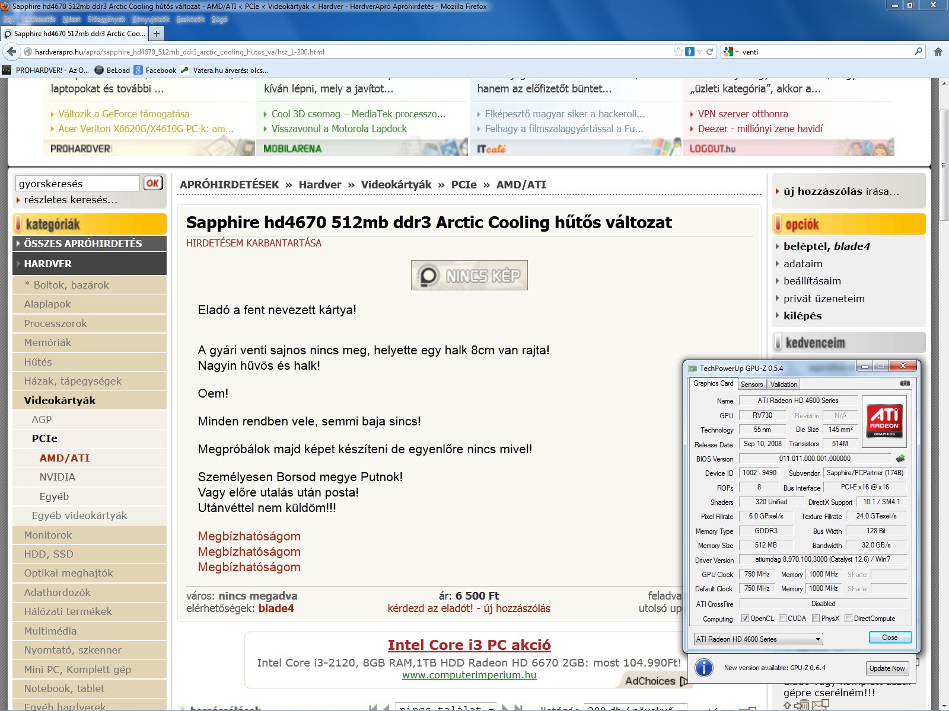This screenshot has width=949, height=711.
Task: Check the PhysX checkbox
Action: [816, 619]
